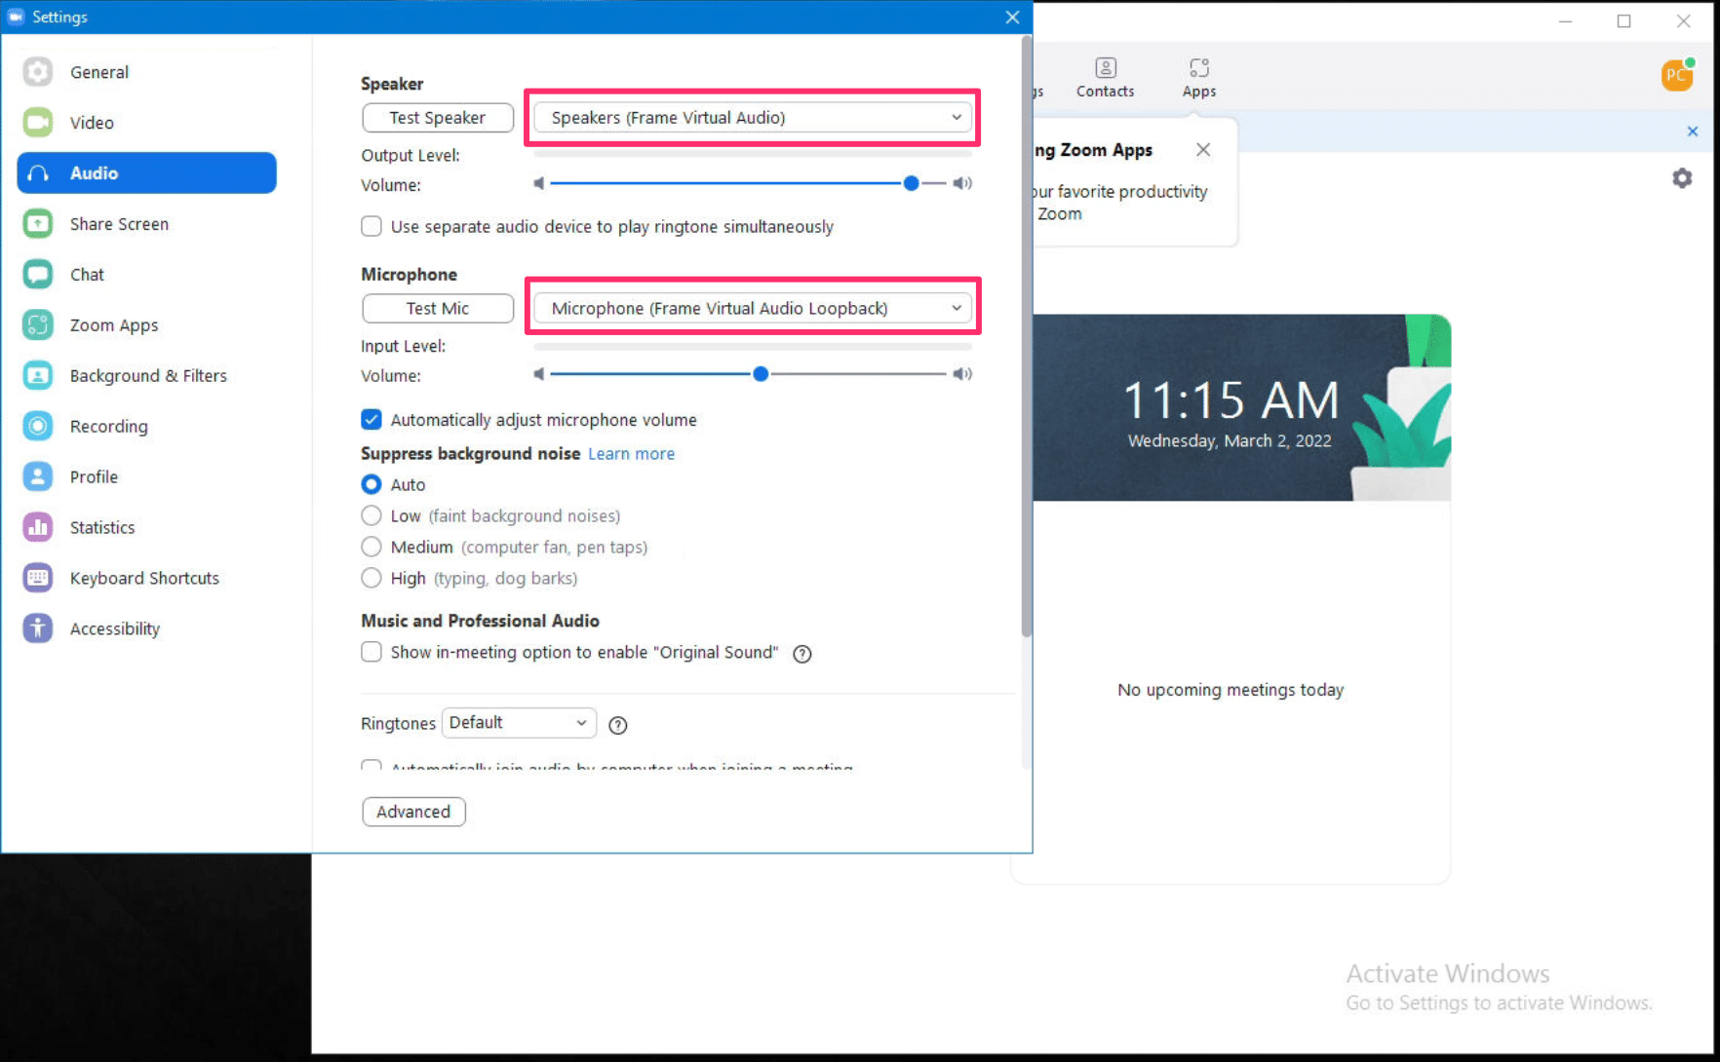Click the Chat bubble sidebar icon
The width and height of the screenshot is (1720, 1062).
click(x=37, y=275)
